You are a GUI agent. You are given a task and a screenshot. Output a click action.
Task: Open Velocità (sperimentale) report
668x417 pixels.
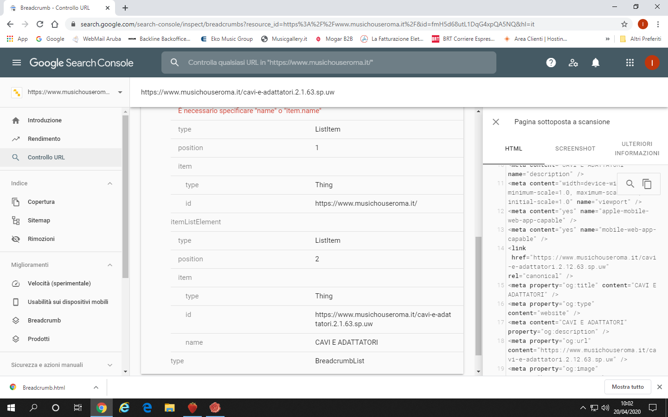click(x=61, y=284)
